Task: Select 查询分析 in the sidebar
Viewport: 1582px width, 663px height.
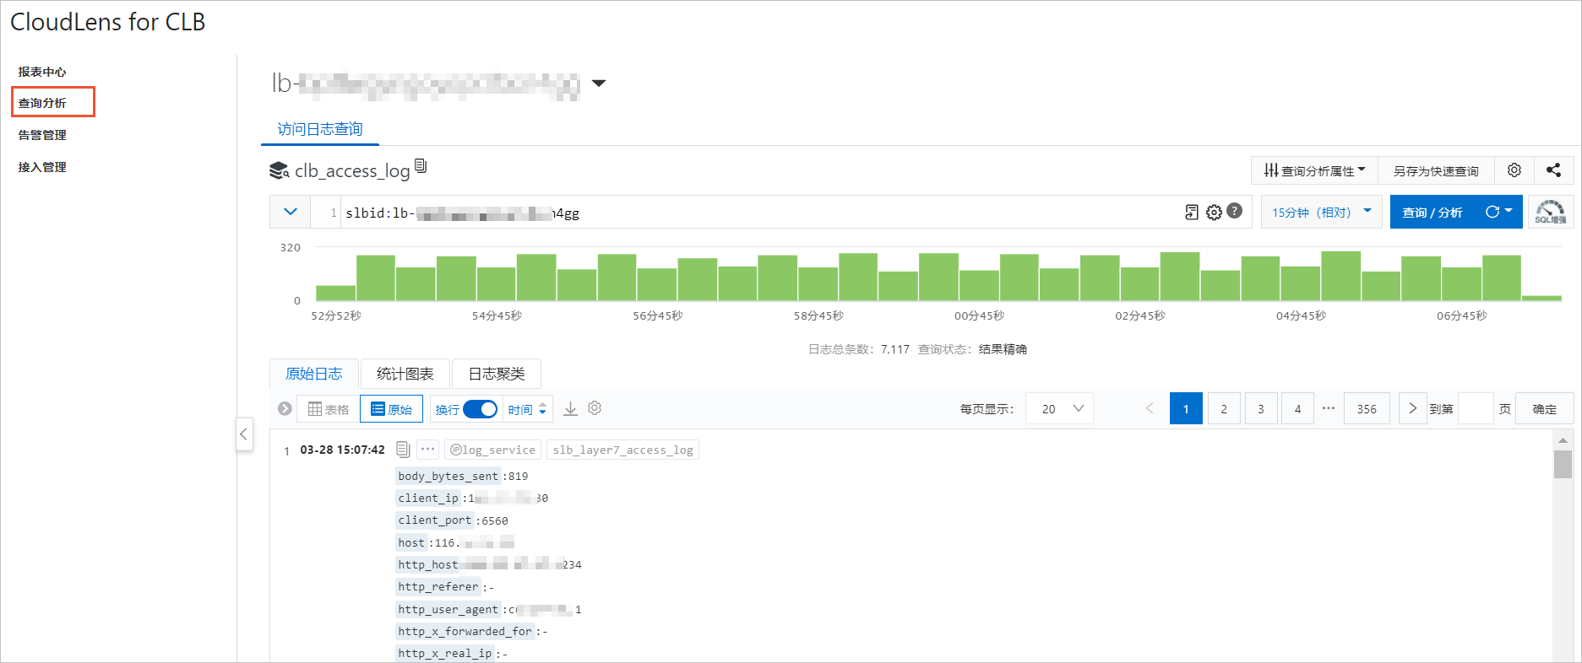Action: (x=42, y=103)
